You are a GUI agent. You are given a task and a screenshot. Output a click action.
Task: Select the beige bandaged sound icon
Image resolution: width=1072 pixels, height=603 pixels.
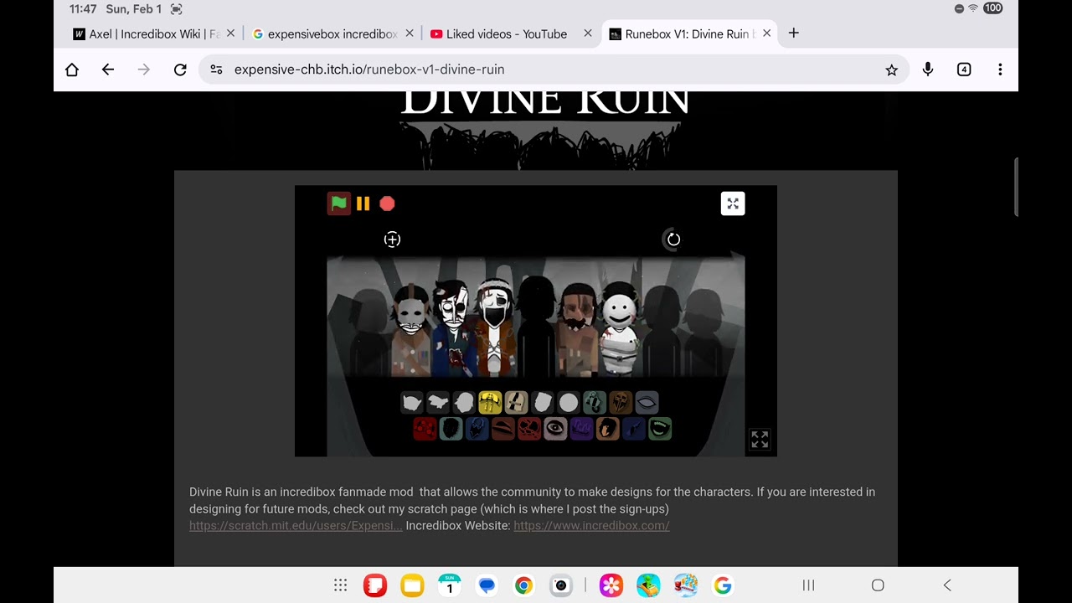(516, 403)
